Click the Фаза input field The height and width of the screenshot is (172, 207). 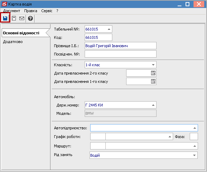tap(194, 137)
